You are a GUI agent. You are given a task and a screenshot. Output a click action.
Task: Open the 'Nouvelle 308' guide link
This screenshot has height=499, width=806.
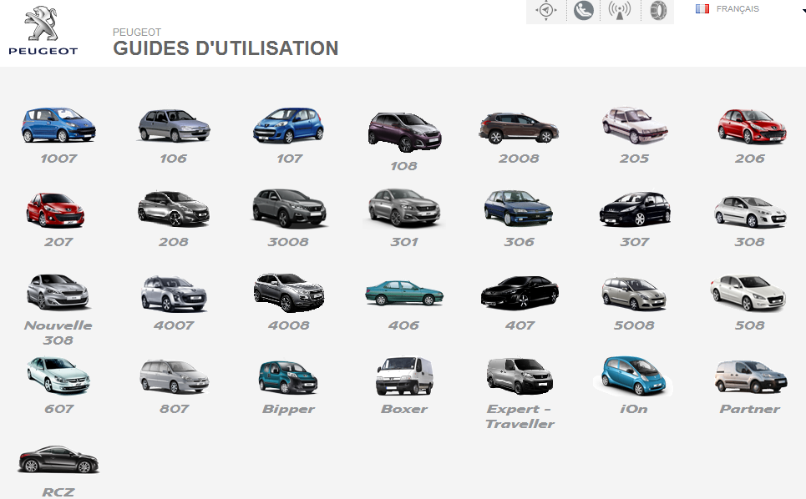coord(58,332)
